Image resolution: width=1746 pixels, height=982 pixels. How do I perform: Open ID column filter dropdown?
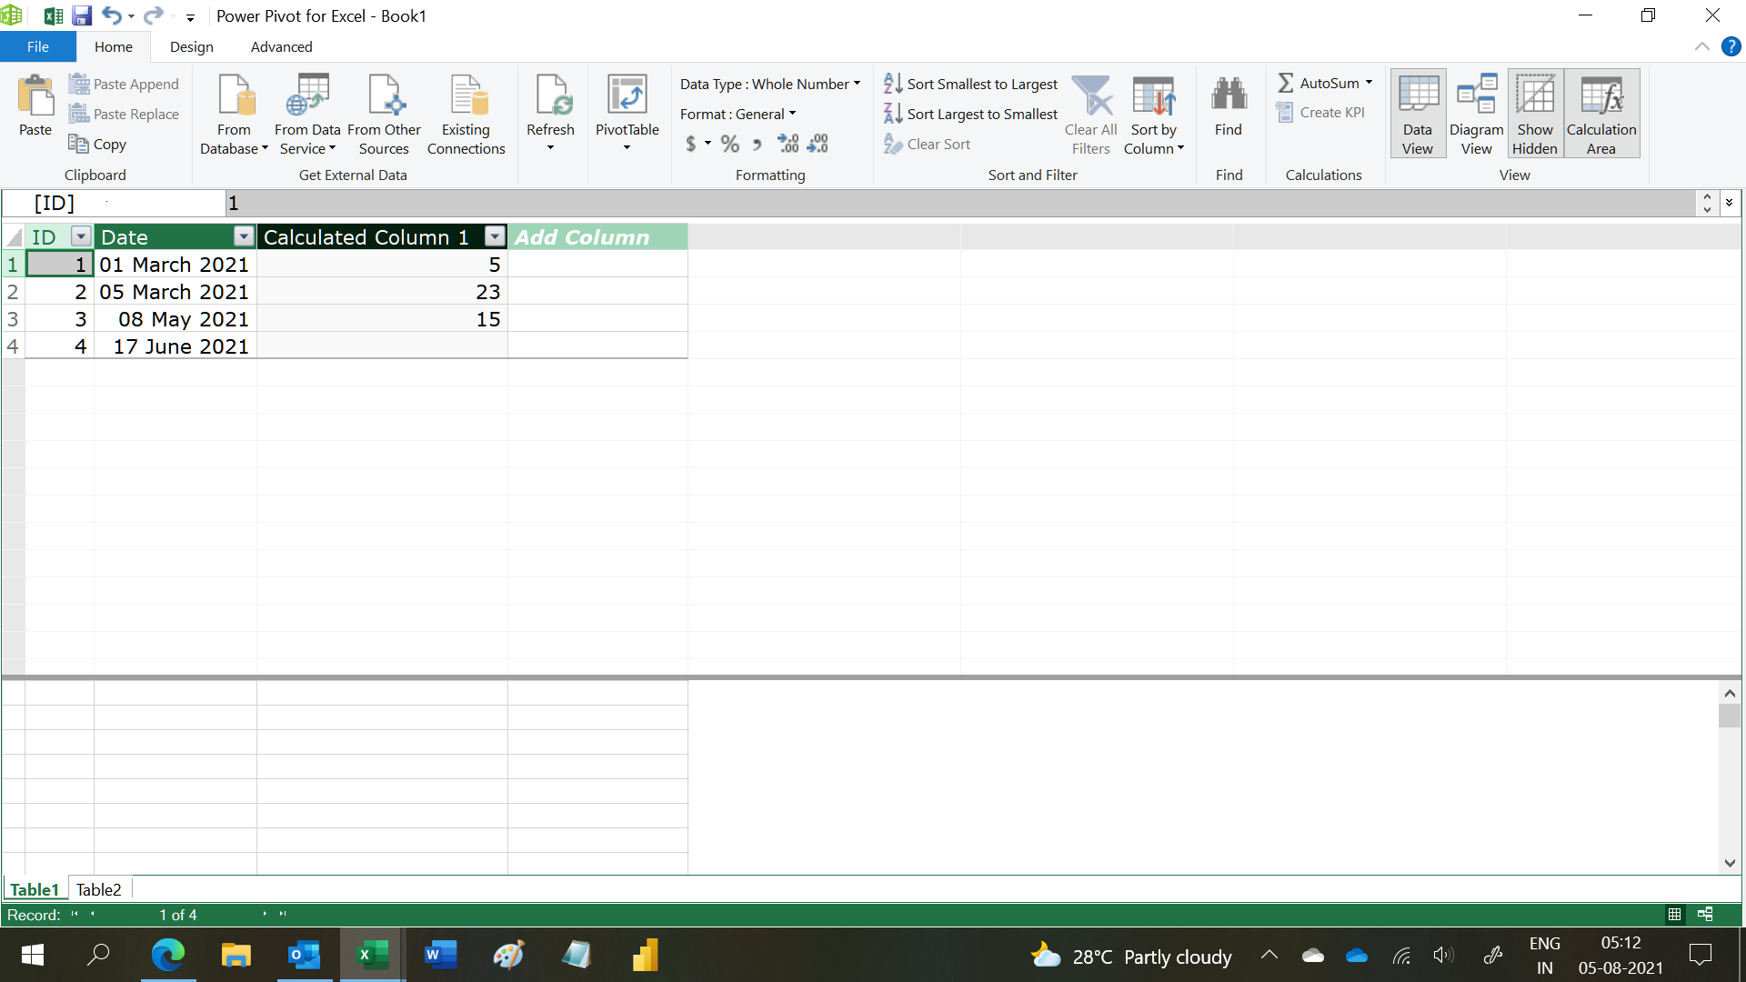pos(81,237)
